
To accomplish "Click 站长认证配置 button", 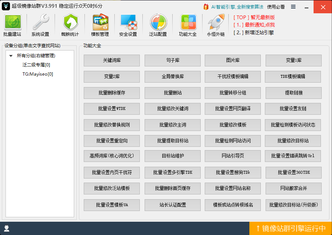I will [173, 205].
